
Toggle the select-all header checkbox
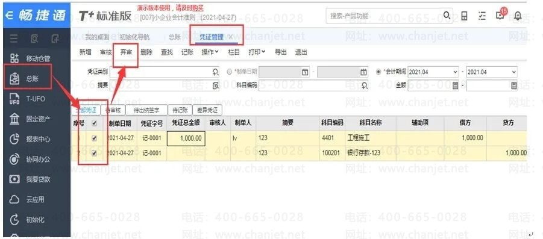point(94,123)
